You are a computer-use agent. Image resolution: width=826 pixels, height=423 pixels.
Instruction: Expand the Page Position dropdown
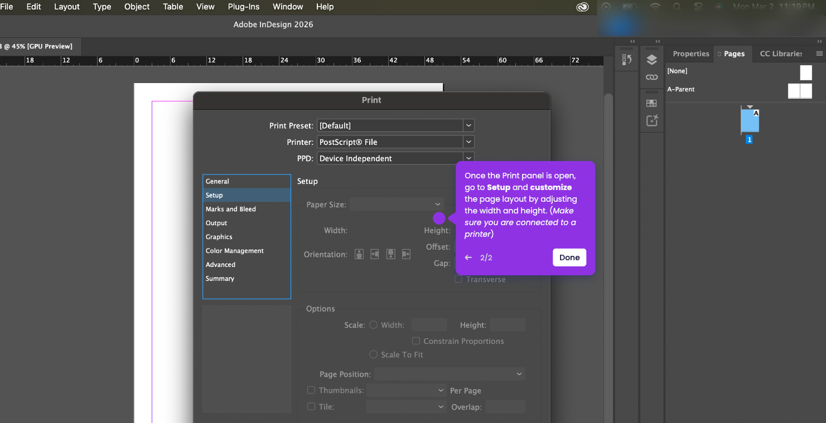click(x=450, y=374)
